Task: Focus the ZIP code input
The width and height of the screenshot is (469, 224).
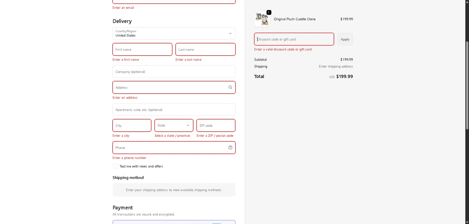Action: [x=215, y=125]
